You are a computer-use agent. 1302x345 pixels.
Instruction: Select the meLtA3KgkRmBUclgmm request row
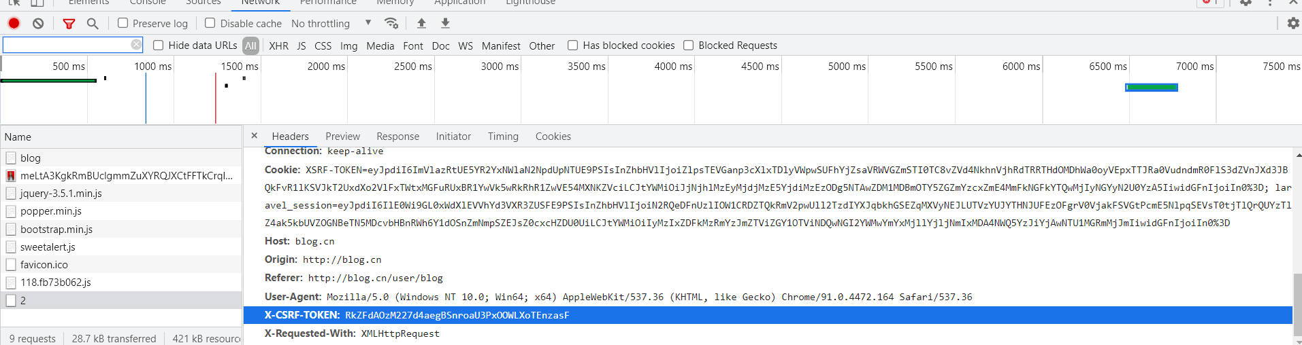click(x=121, y=175)
